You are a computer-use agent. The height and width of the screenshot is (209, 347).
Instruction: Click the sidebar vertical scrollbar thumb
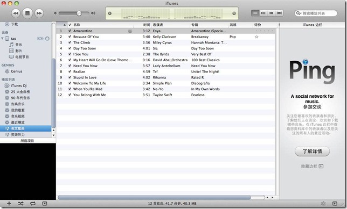click(53, 93)
